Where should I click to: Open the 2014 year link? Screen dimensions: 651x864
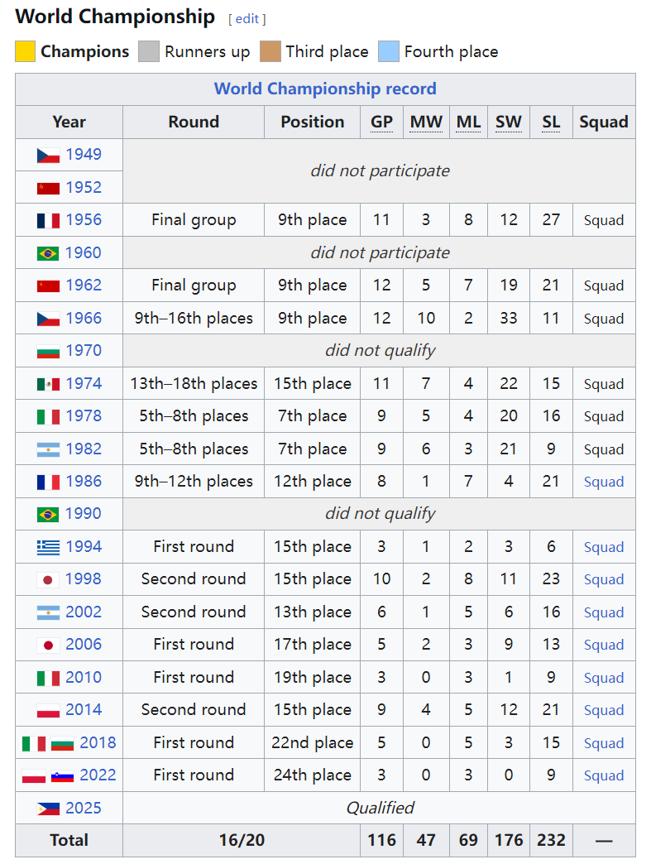tap(84, 710)
